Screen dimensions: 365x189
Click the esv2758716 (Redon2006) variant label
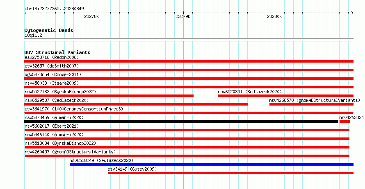click(x=52, y=57)
